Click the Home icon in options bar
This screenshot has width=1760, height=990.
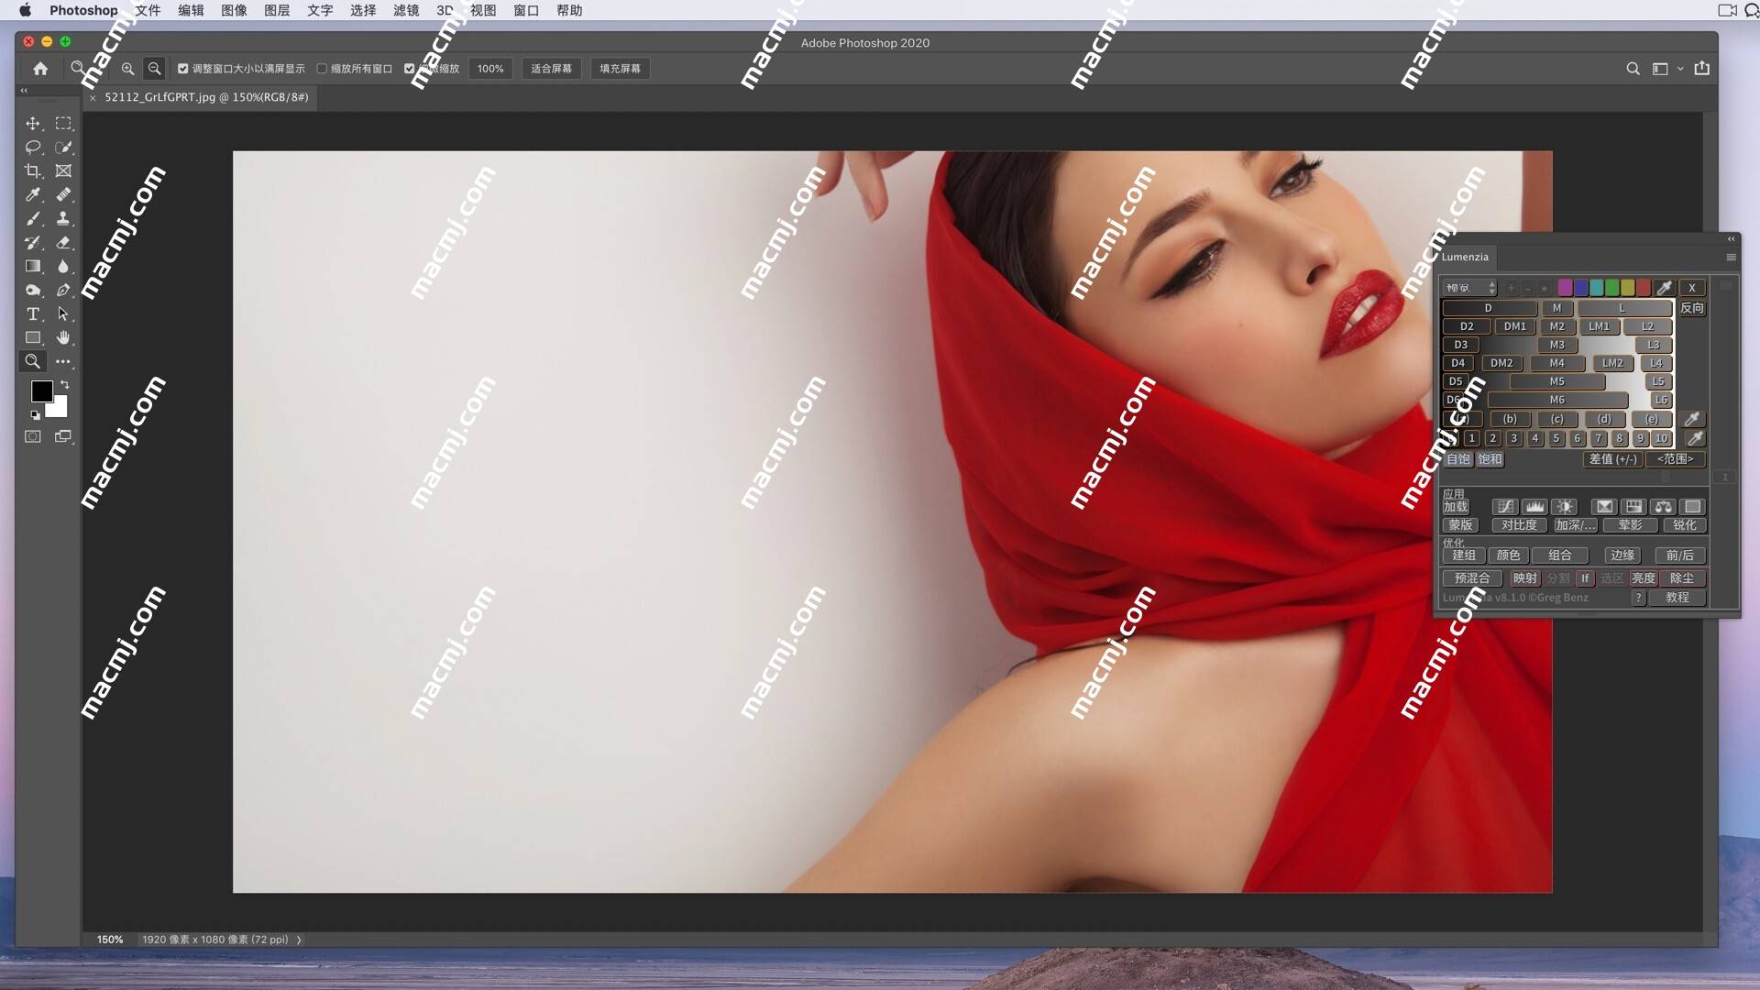click(40, 69)
